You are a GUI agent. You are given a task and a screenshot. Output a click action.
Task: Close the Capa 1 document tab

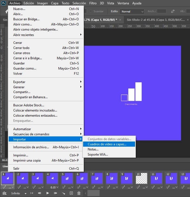(120, 20)
